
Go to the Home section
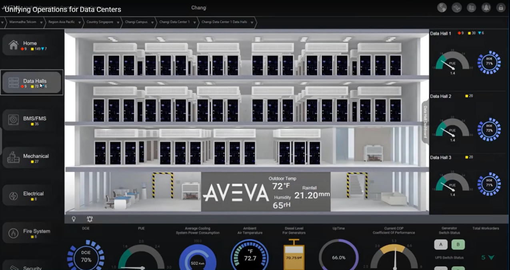click(32, 45)
